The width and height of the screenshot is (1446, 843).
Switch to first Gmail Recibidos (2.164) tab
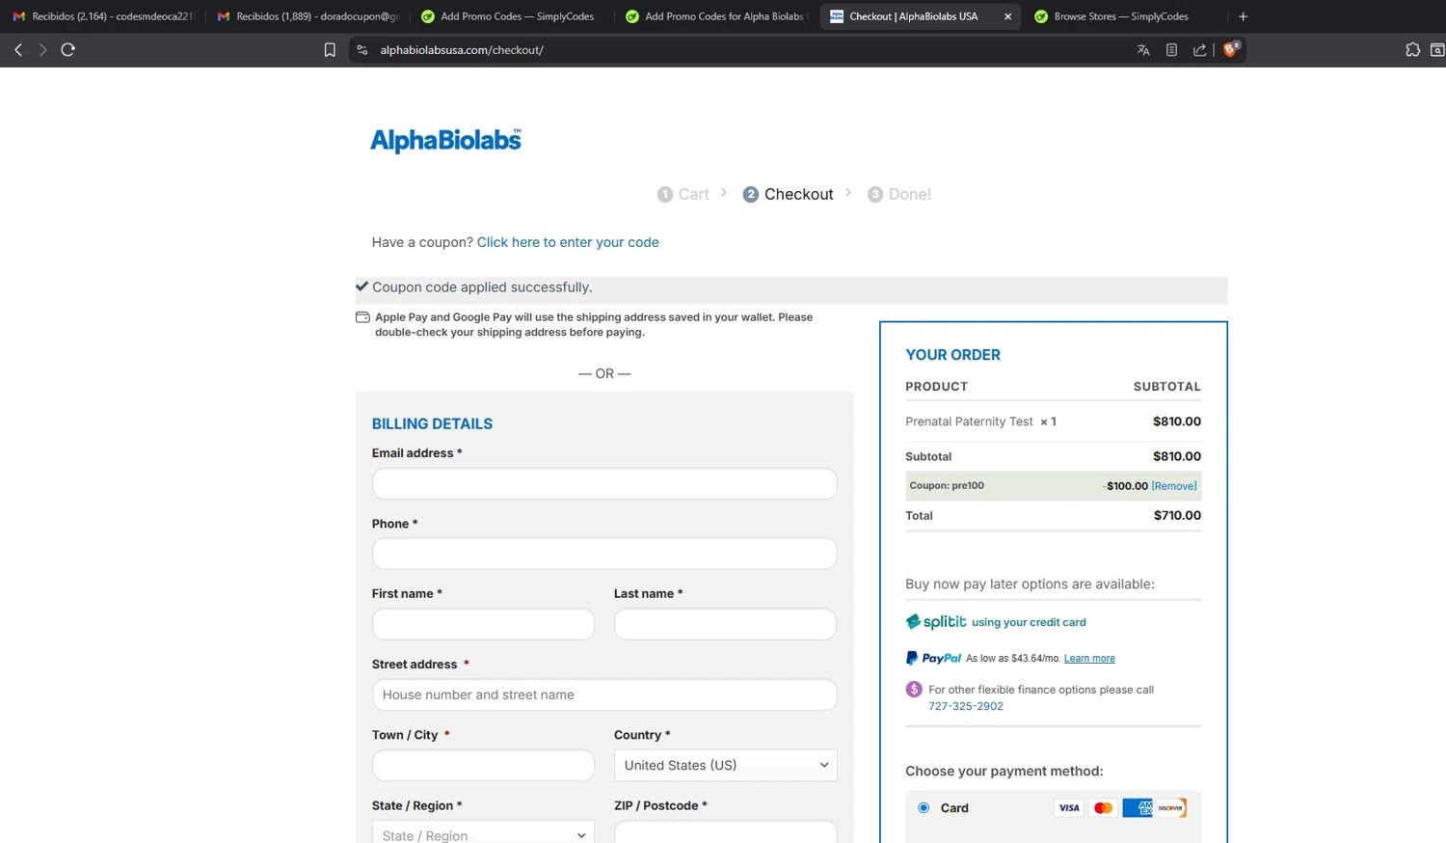click(x=103, y=16)
